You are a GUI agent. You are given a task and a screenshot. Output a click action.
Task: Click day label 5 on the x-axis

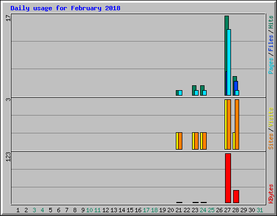tap(50, 210)
